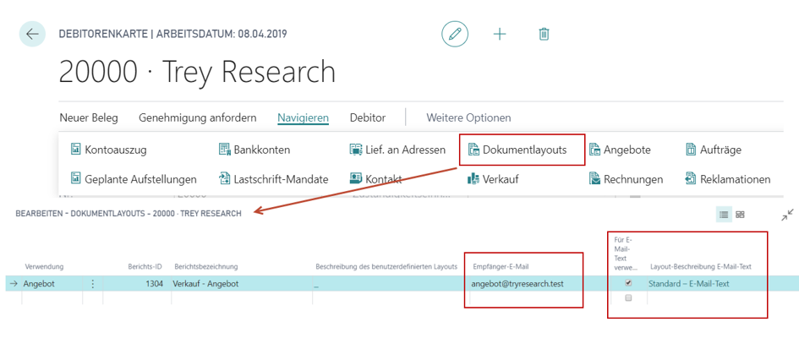799x360 pixels.
Task: Open Bankkonten
Action: 254,150
